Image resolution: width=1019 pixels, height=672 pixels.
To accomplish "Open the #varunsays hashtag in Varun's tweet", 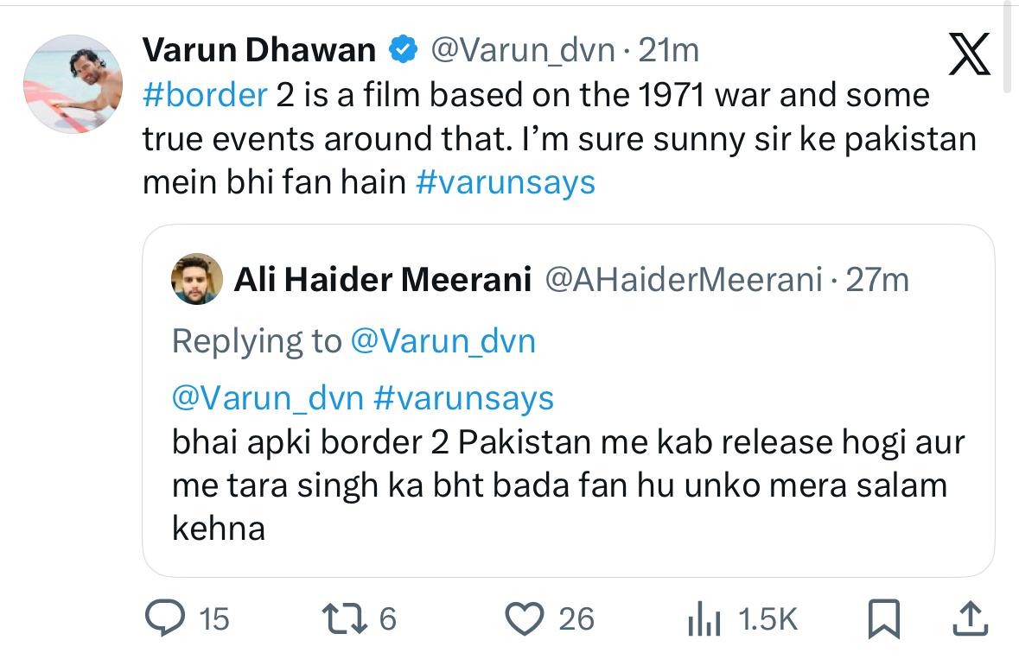I will click(x=506, y=183).
